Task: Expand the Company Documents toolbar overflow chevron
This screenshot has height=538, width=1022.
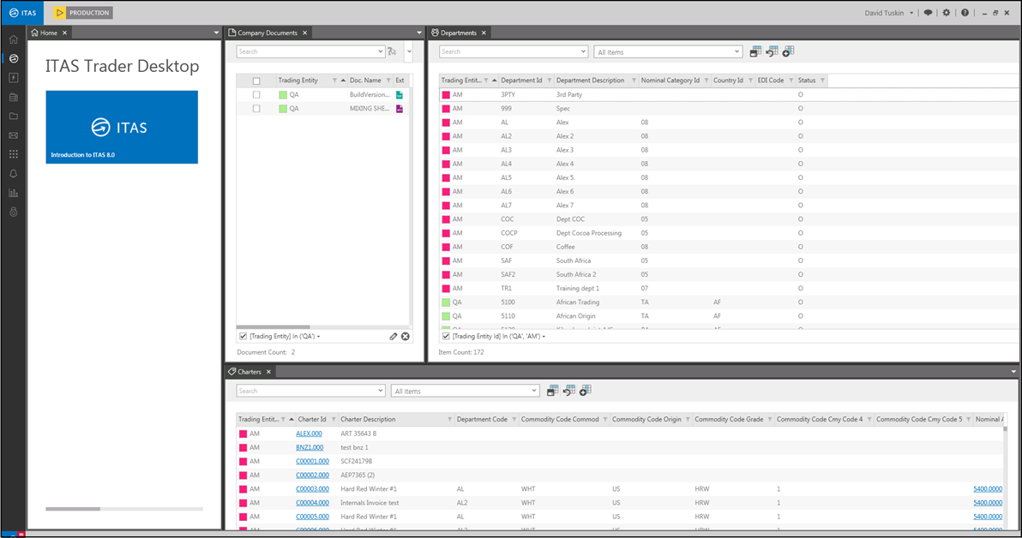Action: (x=409, y=51)
